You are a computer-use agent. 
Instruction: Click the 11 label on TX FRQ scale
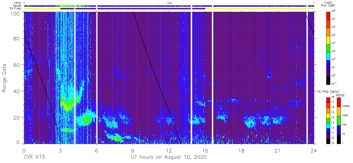333,133
